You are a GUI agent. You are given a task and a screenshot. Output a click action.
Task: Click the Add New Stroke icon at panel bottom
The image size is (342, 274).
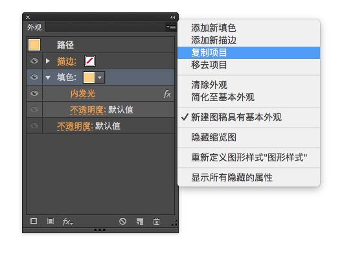pyautogui.click(x=34, y=221)
